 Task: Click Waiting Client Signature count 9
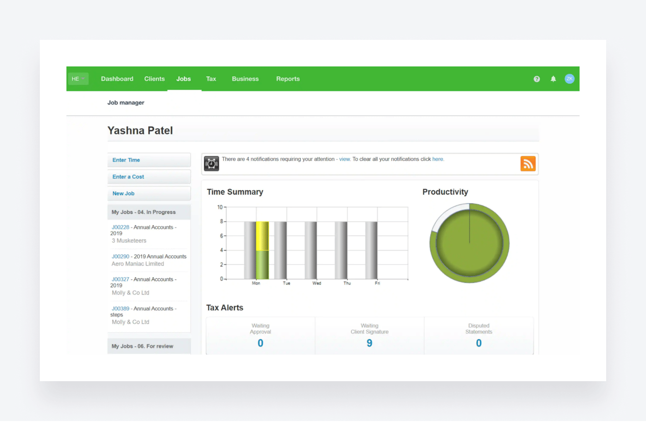[x=369, y=343]
